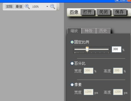Switch to the 历史 history tab
Image resolution: width=131 pixels, height=101 pixels.
[103, 31]
